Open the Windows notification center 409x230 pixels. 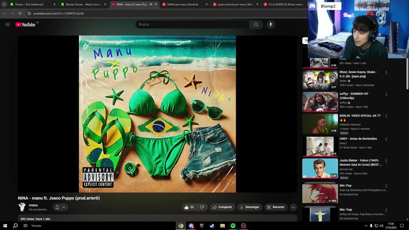[x=402, y=226]
